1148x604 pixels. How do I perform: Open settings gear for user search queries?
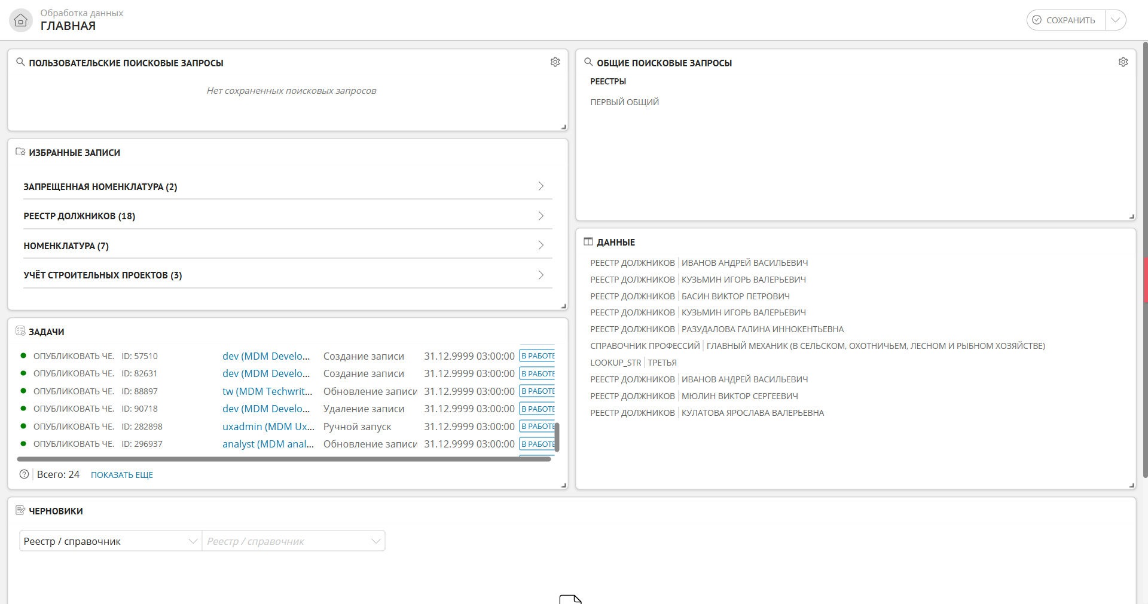pyautogui.click(x=555, y=62)
